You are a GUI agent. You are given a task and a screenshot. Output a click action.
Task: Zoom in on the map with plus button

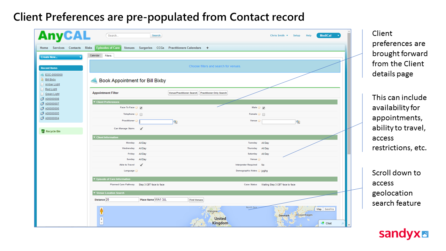point(101,219)
